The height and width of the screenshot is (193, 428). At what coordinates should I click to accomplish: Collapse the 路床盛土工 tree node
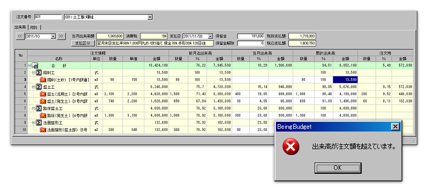tap(34, 108)
